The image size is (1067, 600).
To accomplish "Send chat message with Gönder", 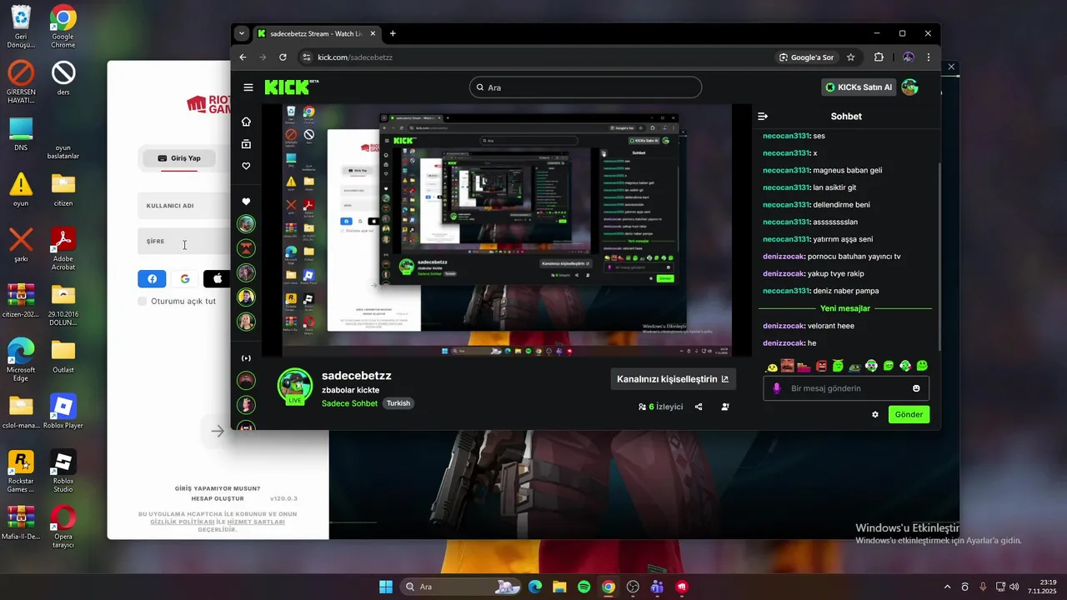I will 909,414.
